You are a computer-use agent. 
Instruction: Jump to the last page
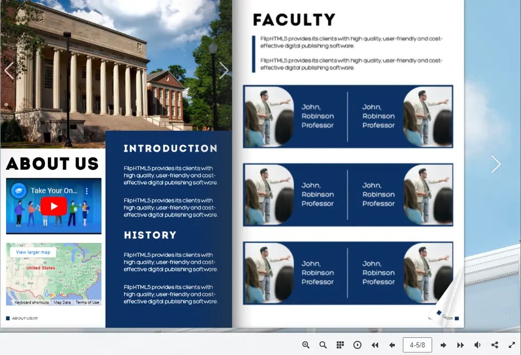(460, 345)
